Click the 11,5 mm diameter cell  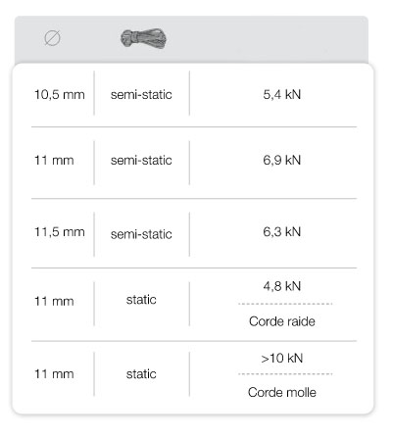(60, 232)
